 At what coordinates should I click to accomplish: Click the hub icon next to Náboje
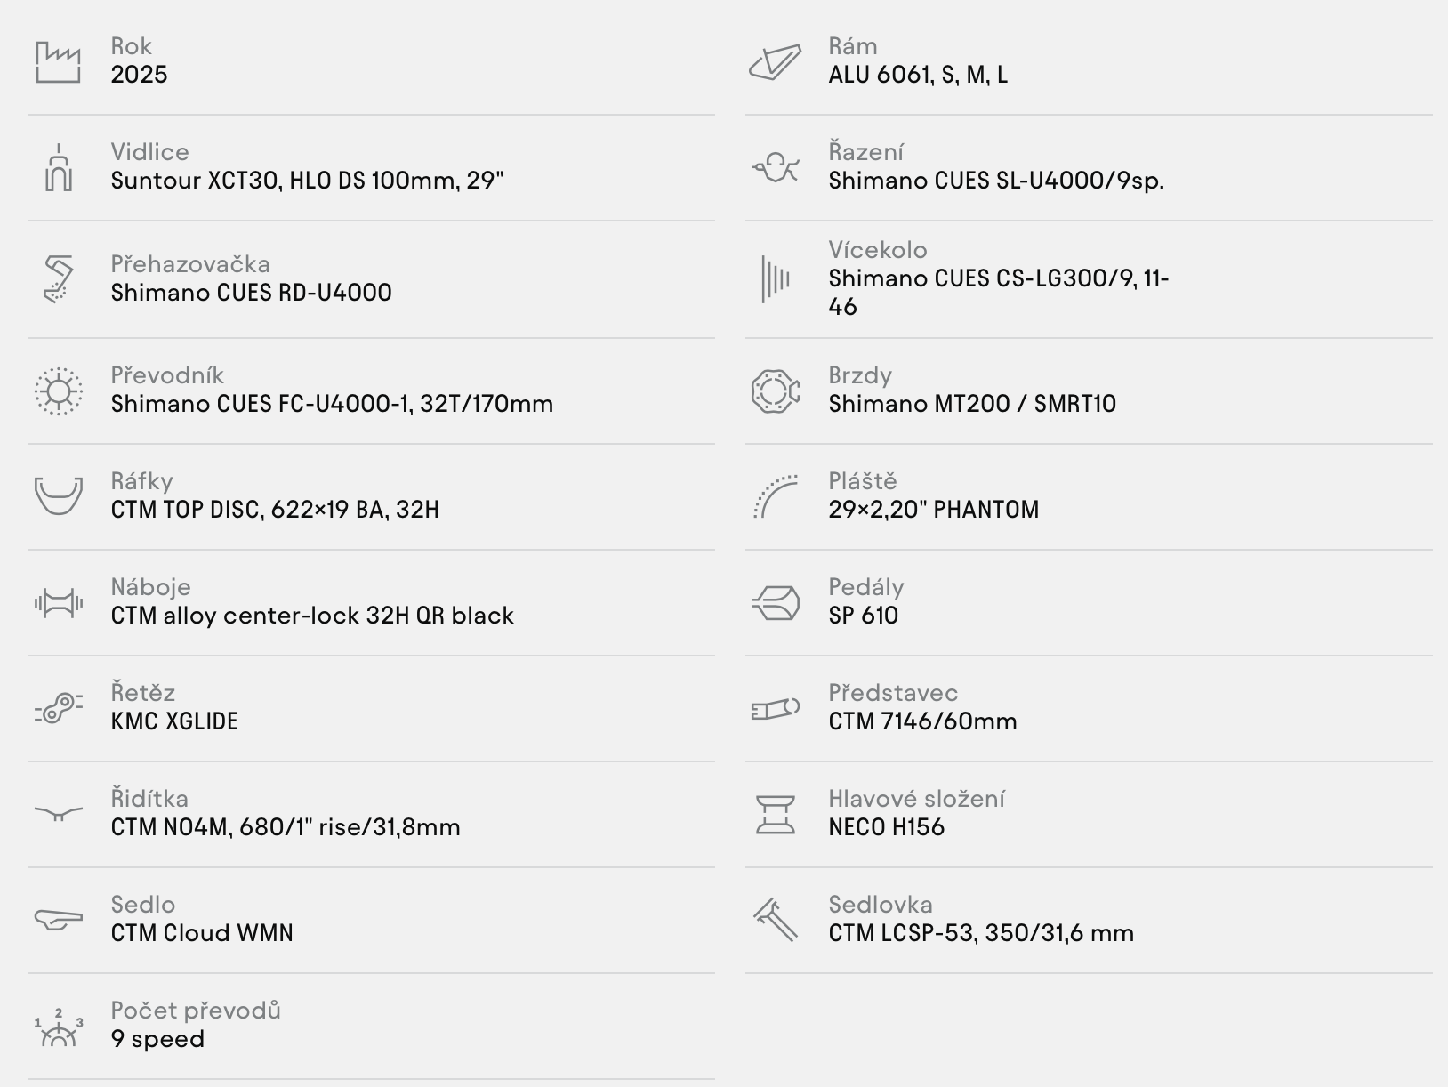[59, 603]
